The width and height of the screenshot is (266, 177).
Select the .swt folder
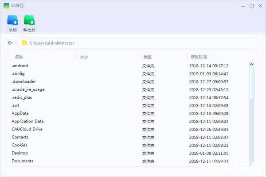click(x=15, y=105)
